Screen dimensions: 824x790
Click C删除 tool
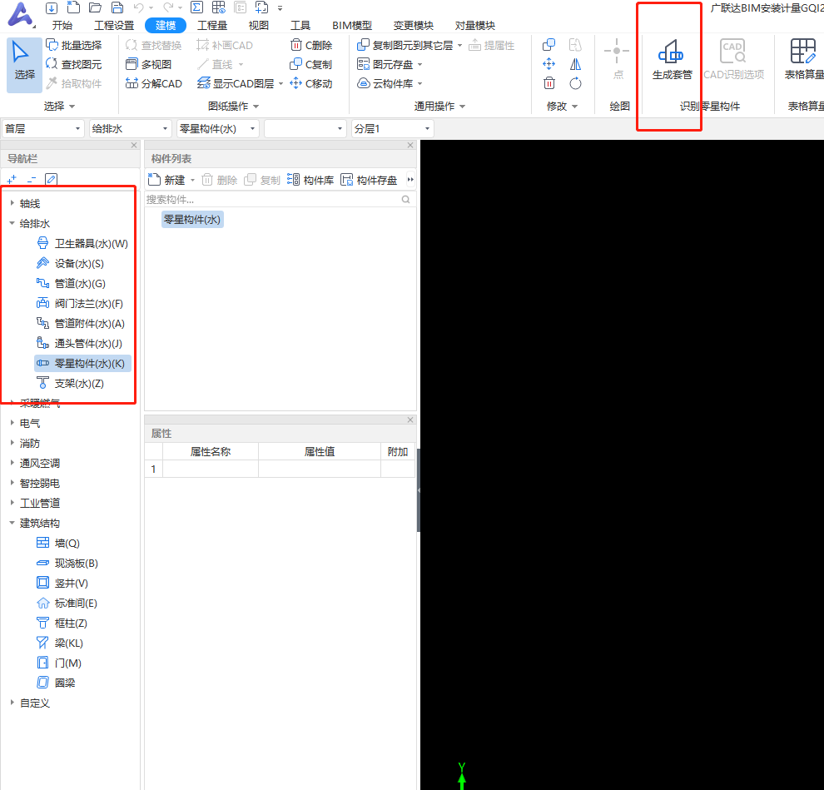pyautogui.click(x=311, y=45)
